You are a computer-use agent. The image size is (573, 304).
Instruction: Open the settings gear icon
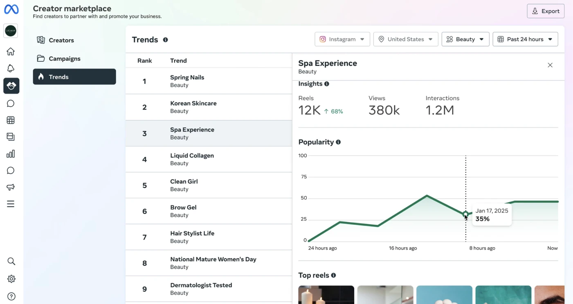(11, 279)
